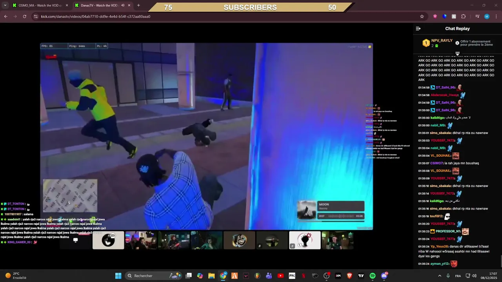The height and width of the screenshot is (282, 502).
Task: Open volume and network quick settings
Action: [x=471, y=276]
